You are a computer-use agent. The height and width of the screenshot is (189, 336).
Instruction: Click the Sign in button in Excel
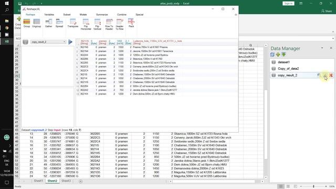(x=288, y=4)
